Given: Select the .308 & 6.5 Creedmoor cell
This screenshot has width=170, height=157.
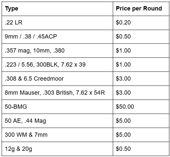Looking at the screenshot, I should coord(57,79).
